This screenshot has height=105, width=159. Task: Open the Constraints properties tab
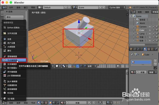(135, 49)
